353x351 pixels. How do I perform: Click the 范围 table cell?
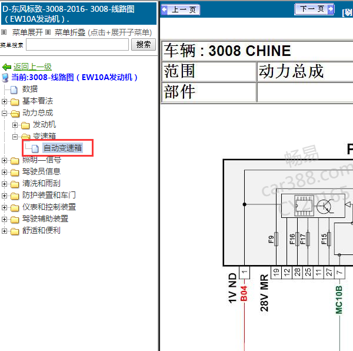pyautogui.click(x=209, y=71)
